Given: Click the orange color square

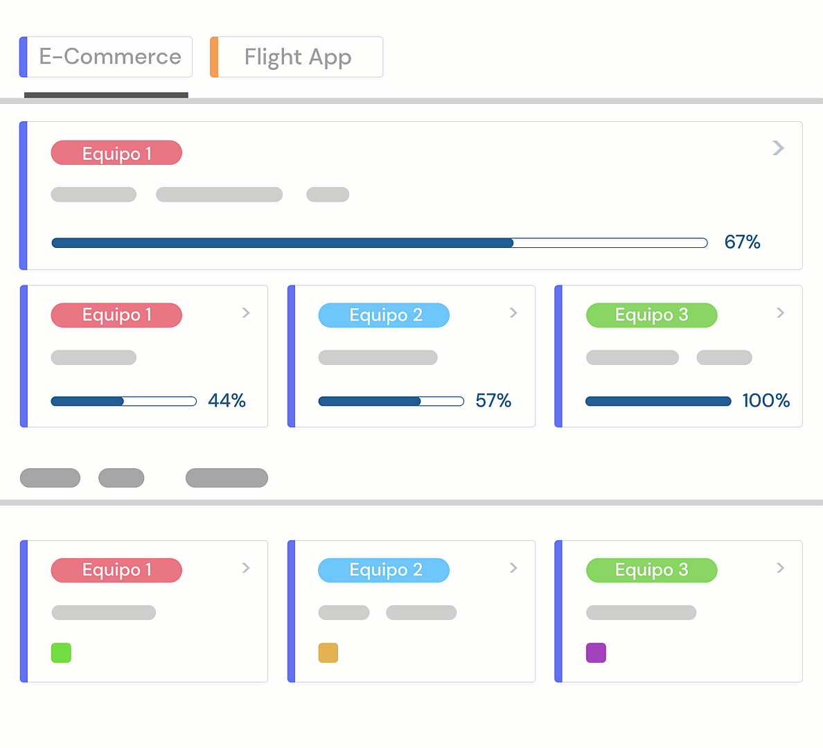Looking at the screenshot, I should (328, 653).
